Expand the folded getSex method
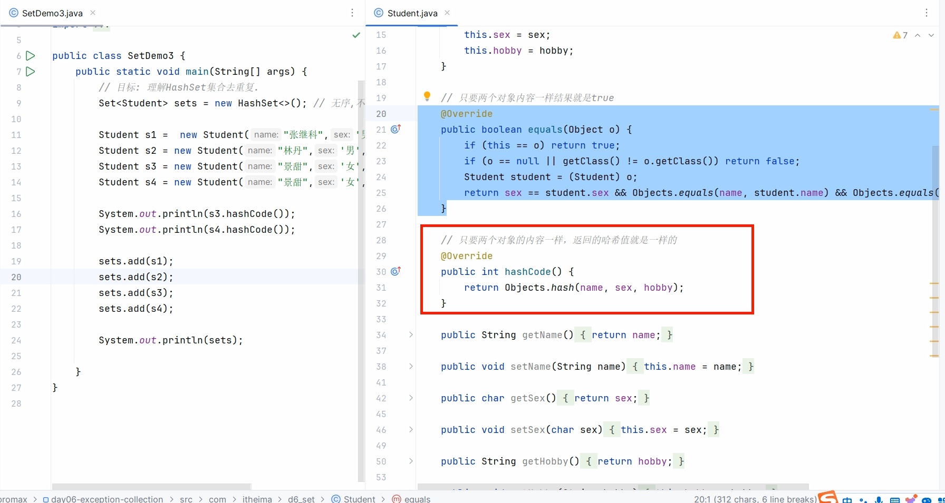Screen dimensions: 945x503 click(411, 398)
